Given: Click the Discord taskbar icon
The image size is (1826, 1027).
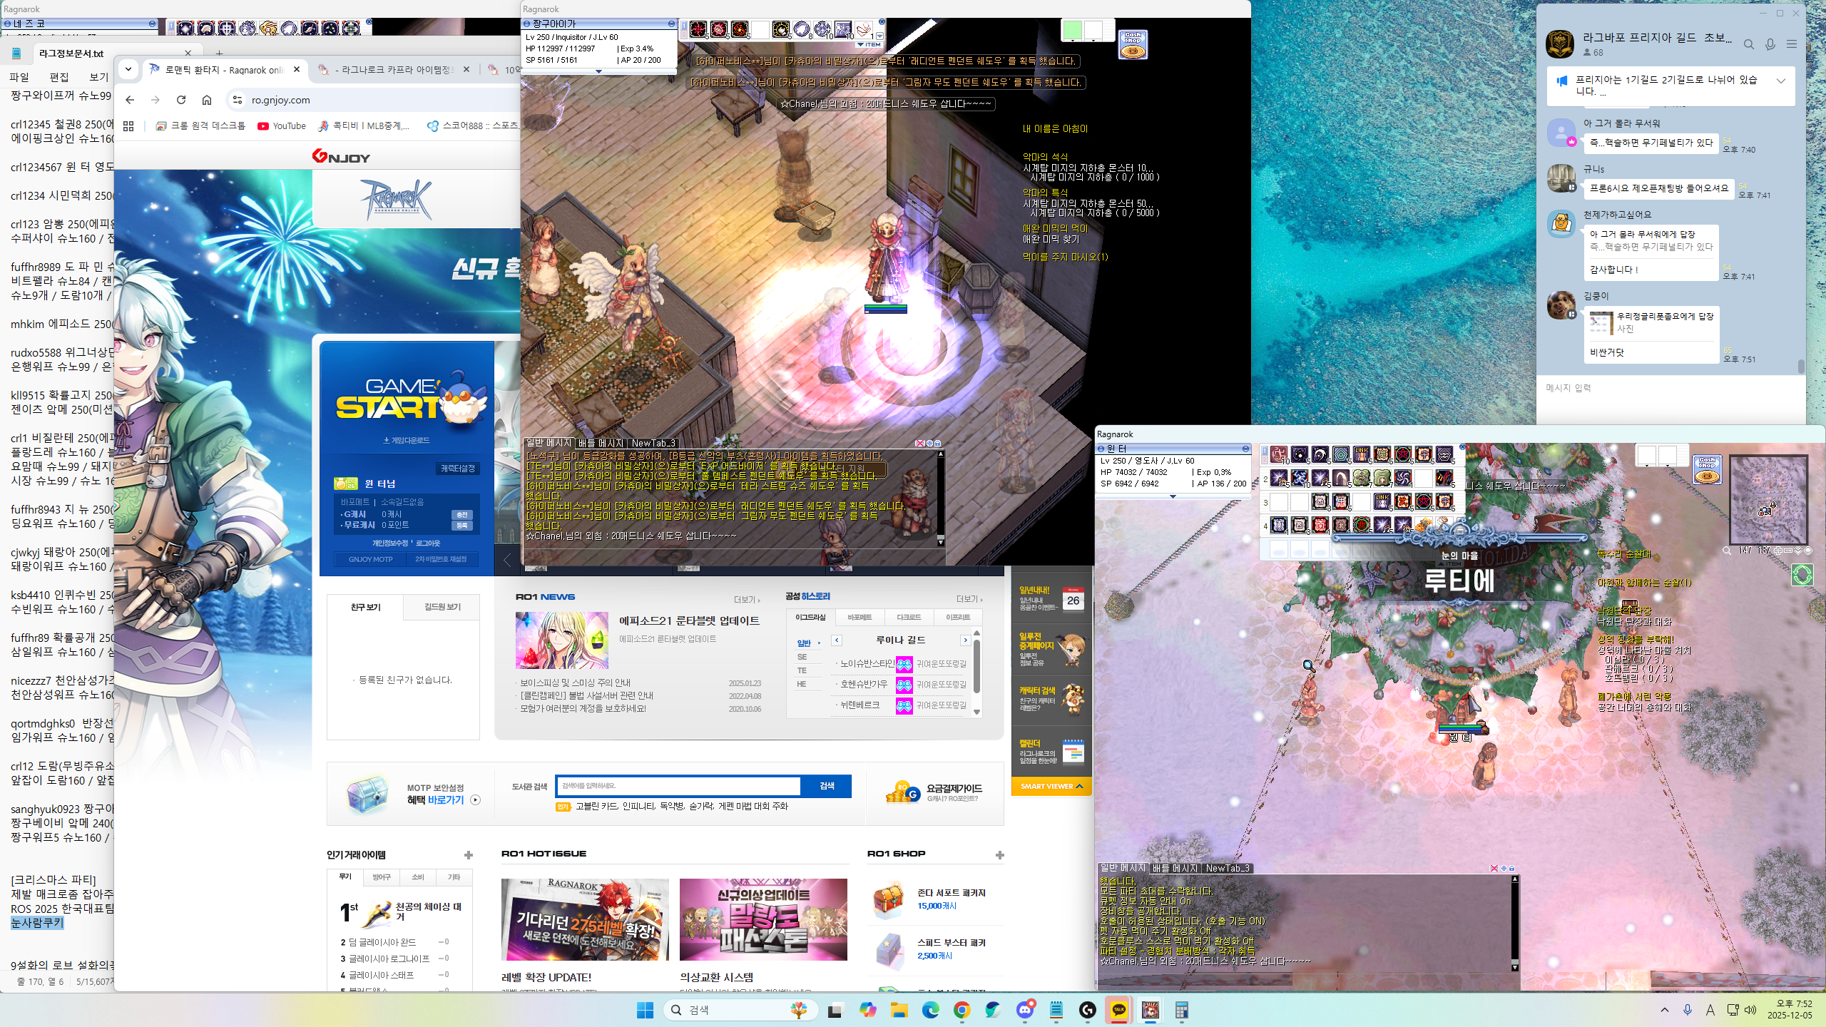Looking at the screenshot, I should point(1025,1010).
